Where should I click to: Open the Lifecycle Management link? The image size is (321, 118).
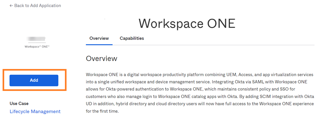(35, 112)
